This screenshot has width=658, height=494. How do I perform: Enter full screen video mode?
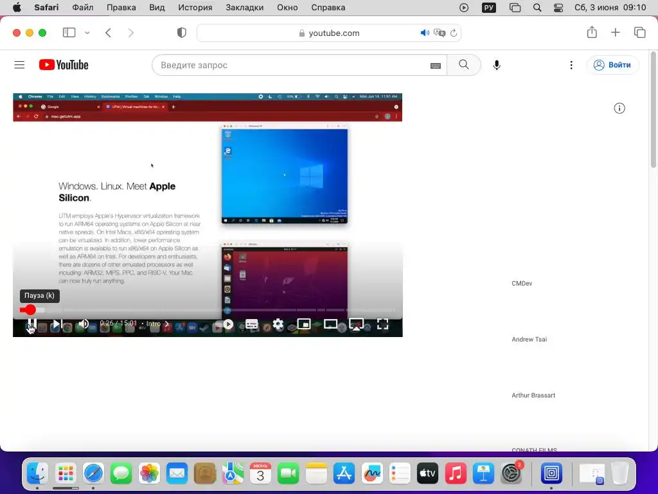382,324
